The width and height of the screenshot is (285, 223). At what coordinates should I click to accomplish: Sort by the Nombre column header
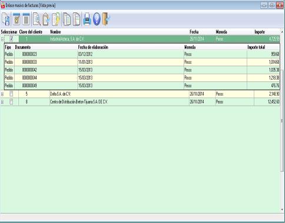click(x=55, y=32)
